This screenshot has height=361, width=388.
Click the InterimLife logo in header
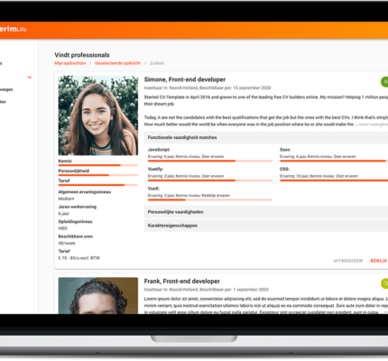click(x=13, y=29)
